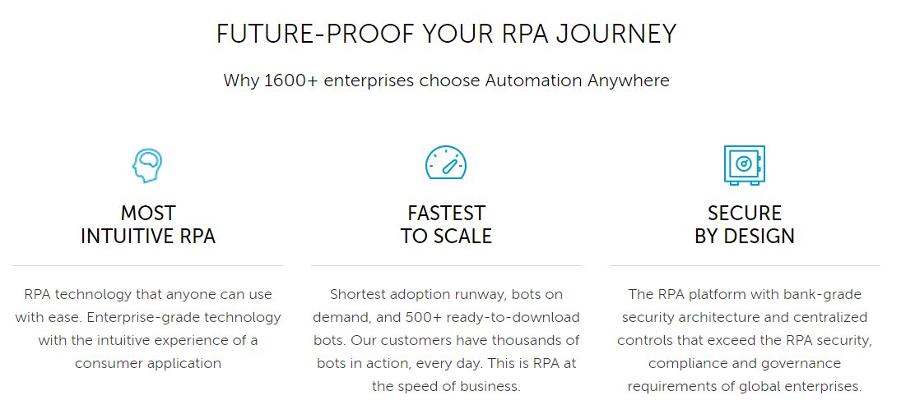Screen dimensions: 915x414
Task: Open the MOST INTUITIVE RPA heading
Action: tap(148, 225)
